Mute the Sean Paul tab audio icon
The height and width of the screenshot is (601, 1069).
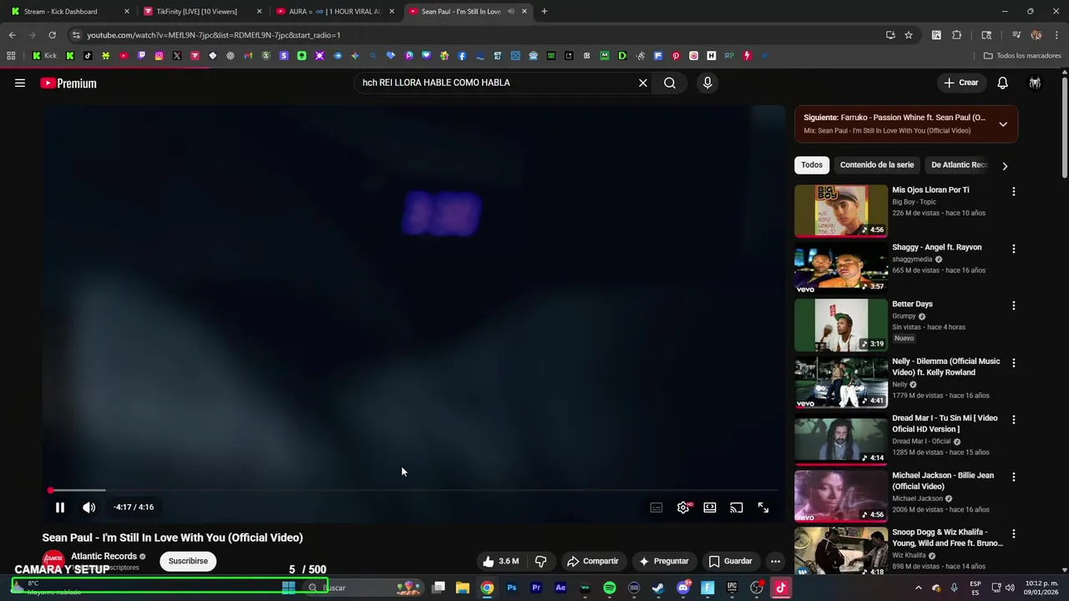[x=510, y=12]
